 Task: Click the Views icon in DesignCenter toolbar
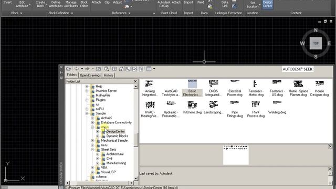[149, 69]
